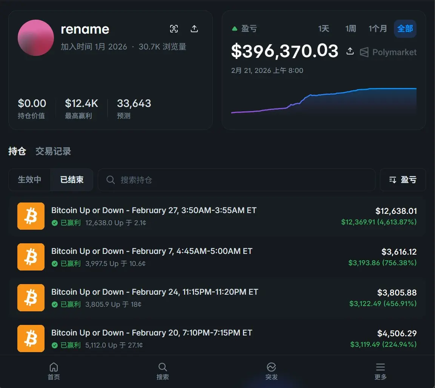Switch to 生效中 positions
Viewport: 435px width, 388px height.
[30, 180]
